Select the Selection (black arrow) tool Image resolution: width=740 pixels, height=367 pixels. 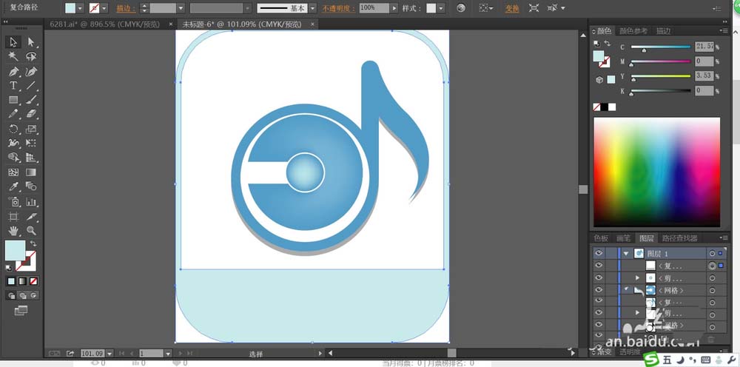pyautogui.click(x=13, y=42)
